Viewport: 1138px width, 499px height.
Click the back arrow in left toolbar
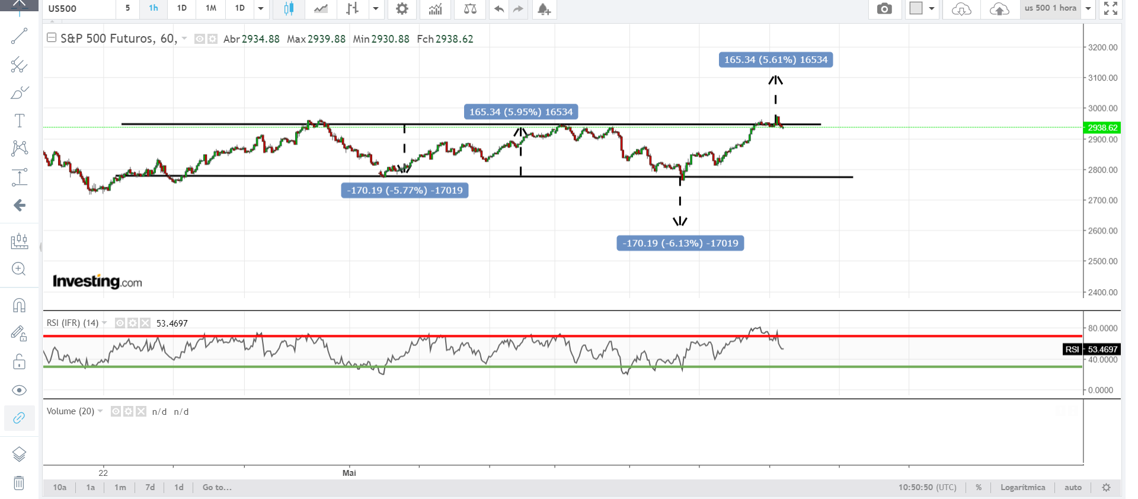[19, 205]
